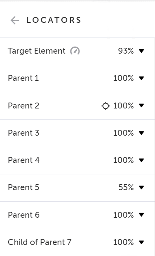Click the gauge icon next to Target Element
The width and height of the screenshot is (155, 256).
(75, 51)
